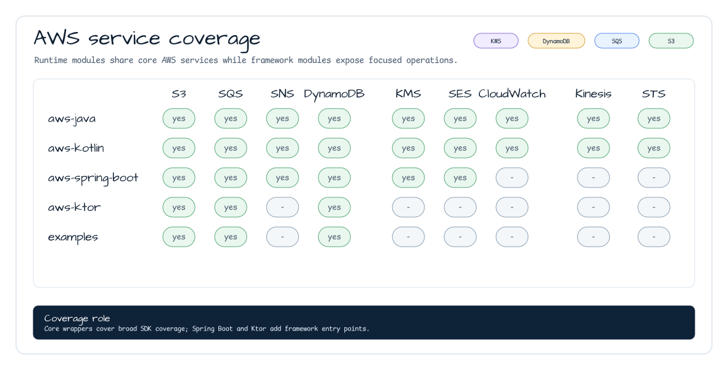Click aws-ktor DynamoDB yes cell
The image size is (728, 370).
coord(334,207)
